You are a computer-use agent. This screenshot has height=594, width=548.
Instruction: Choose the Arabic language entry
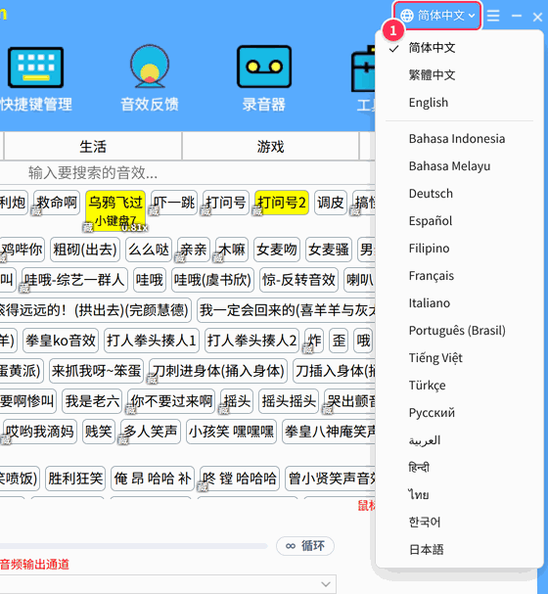425,440
